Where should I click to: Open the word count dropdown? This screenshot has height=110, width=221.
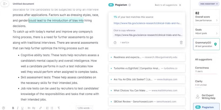point(84,108)
